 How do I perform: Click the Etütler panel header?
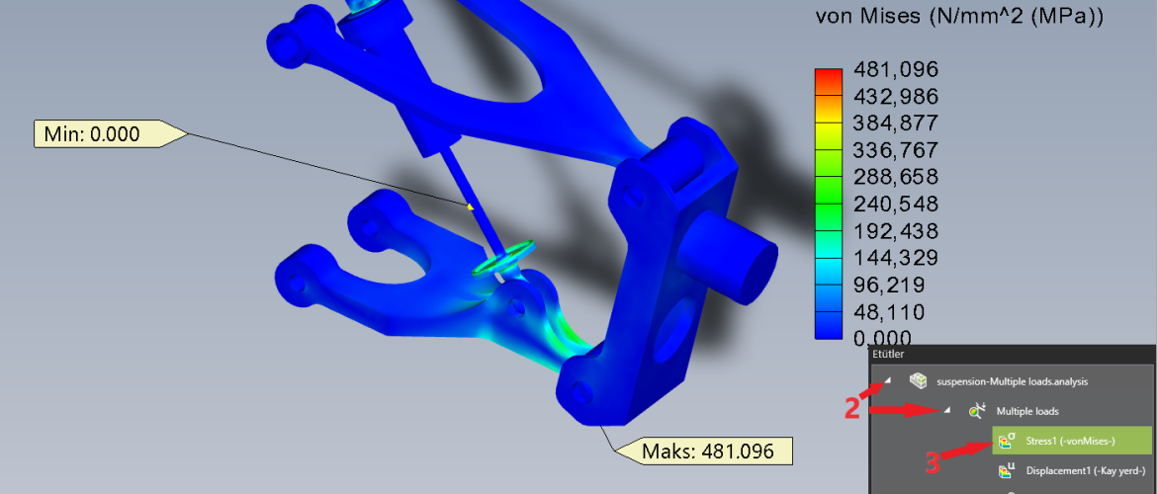click(888, 353)
